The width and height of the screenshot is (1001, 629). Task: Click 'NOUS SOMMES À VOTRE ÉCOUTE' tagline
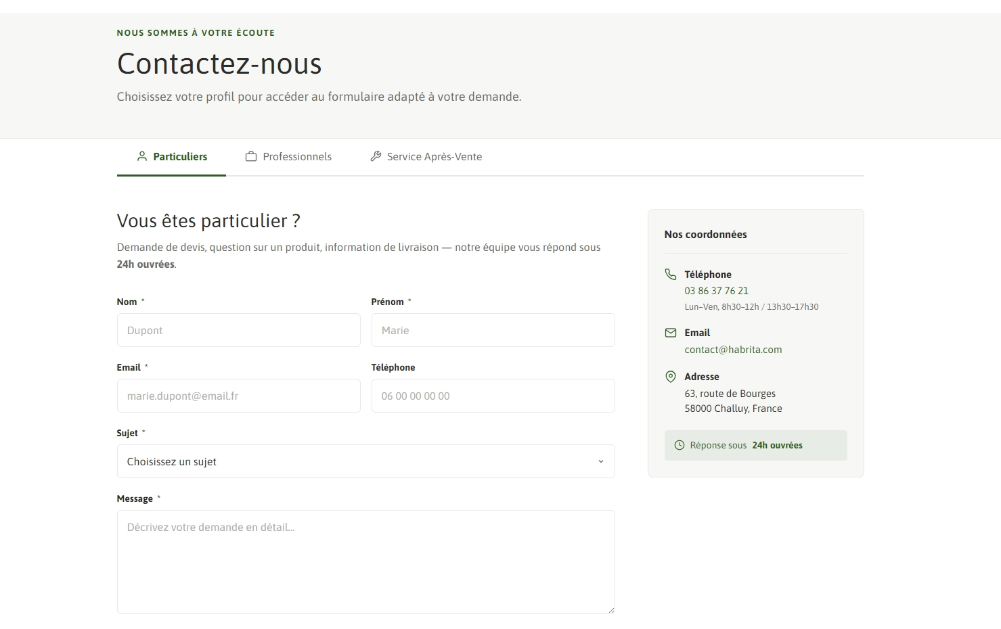pos(196,32)
